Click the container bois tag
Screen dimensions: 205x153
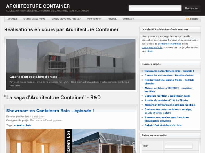point(23,125)
